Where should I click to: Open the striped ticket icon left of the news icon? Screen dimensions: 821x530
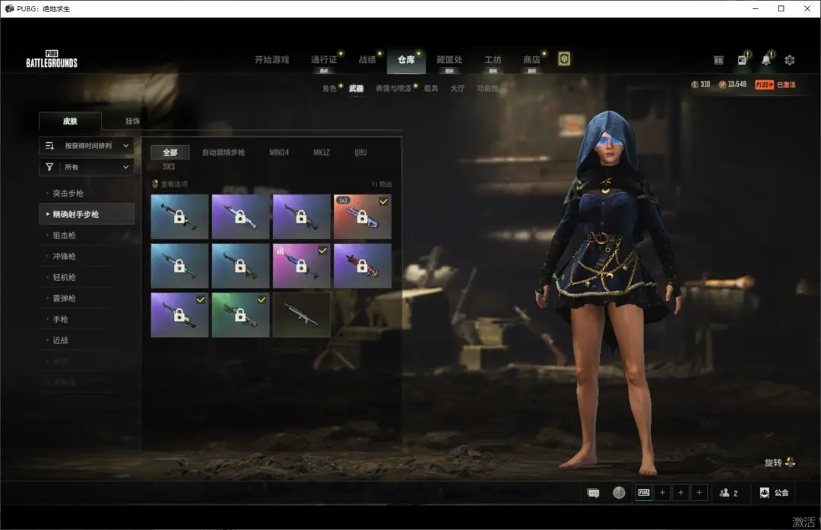pos(718,60)
